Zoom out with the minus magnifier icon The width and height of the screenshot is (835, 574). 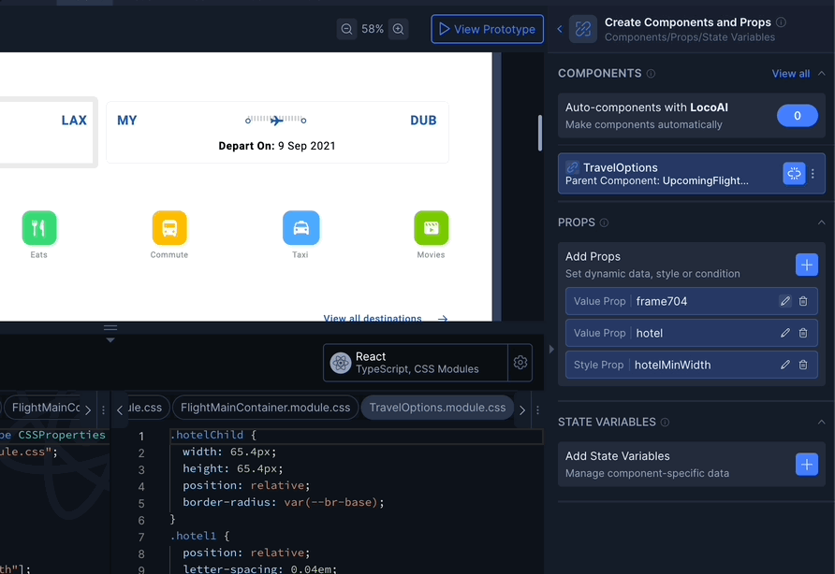(346, 29)
